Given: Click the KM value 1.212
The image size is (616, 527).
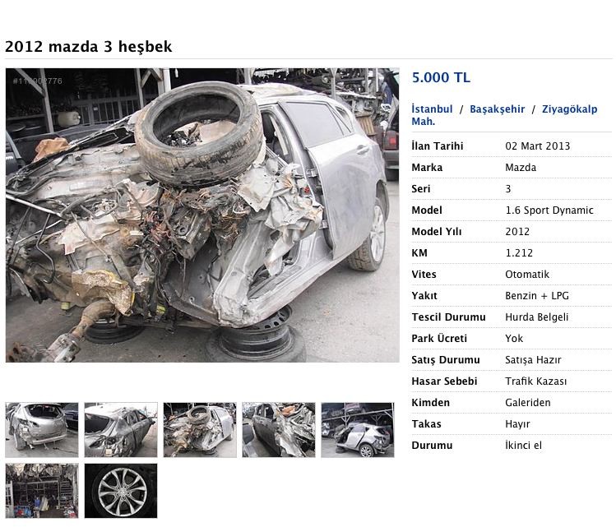Looking at the screenshot, I should [x=519, y=253].
